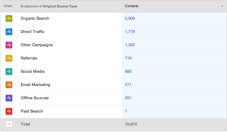227x132 pixels.
Task: Select the Paid Search row label
Action: pos(32,111)
